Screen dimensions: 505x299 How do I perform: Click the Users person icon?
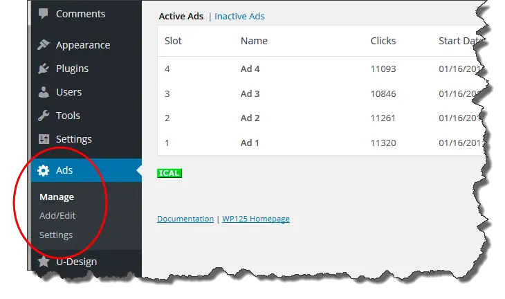44,92
